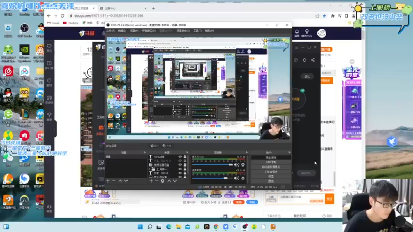Move scene down with chevron
Viewport: 413px width, 232px height.
(126, 181)
